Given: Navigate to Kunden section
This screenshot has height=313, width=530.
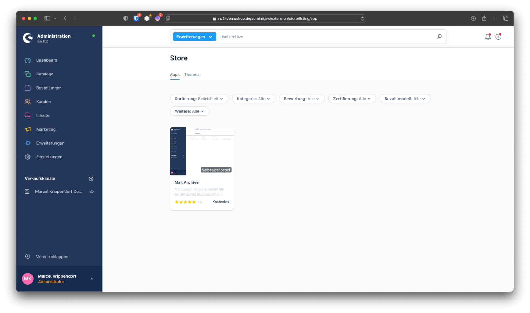Looking at the screenshot, I should click(43, 101).
